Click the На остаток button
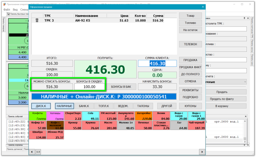This screenshot has width=256, height=157. pos(191,30)
